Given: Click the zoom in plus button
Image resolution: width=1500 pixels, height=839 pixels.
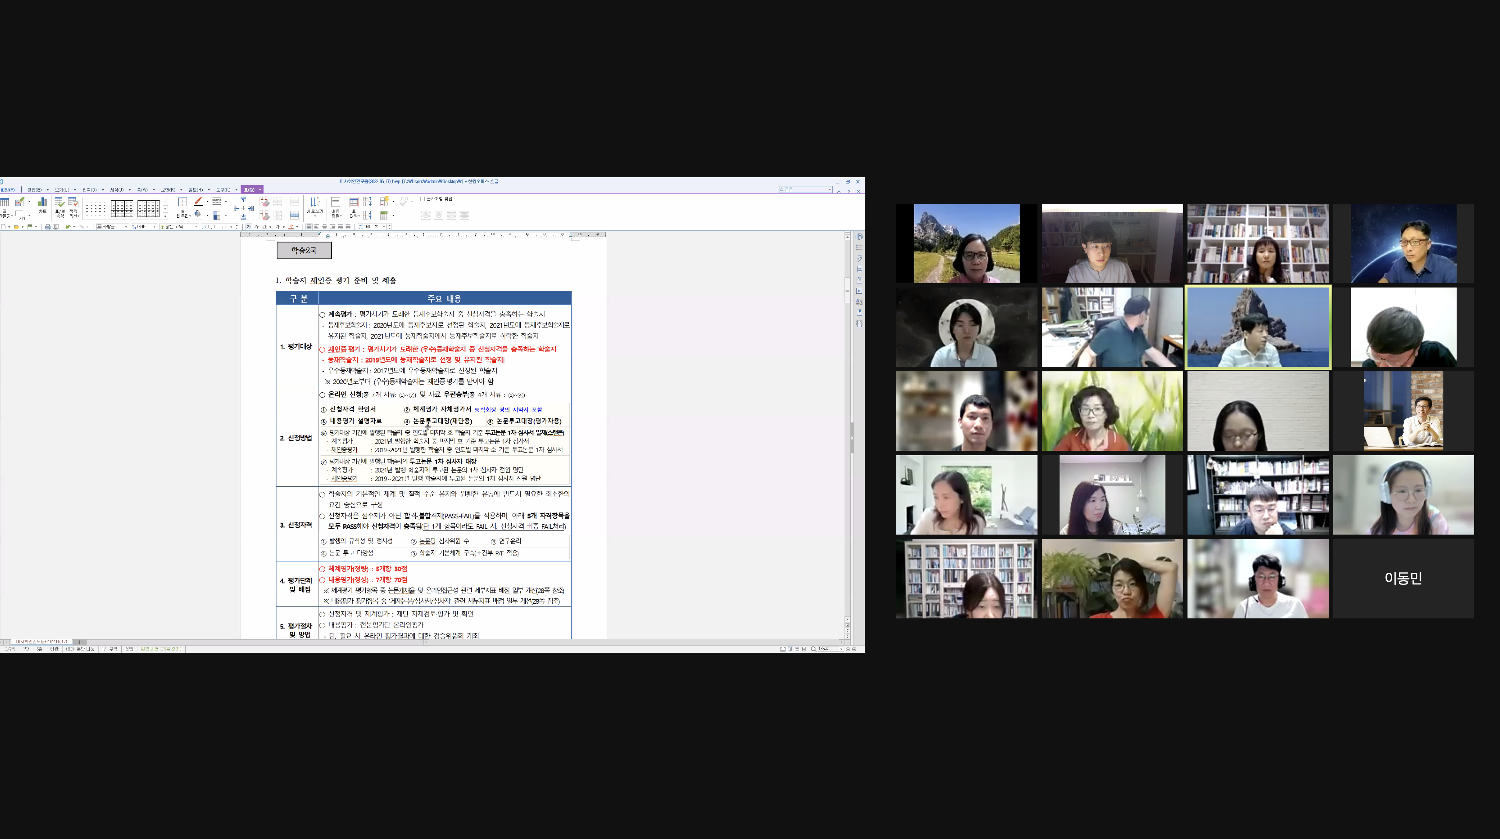Looking at the screenshot, I should coord(854,649).
